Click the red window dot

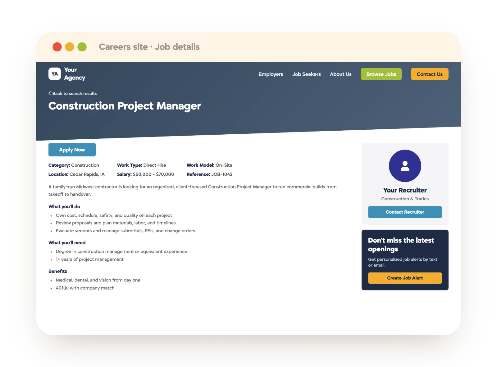[x=57, y=47]
